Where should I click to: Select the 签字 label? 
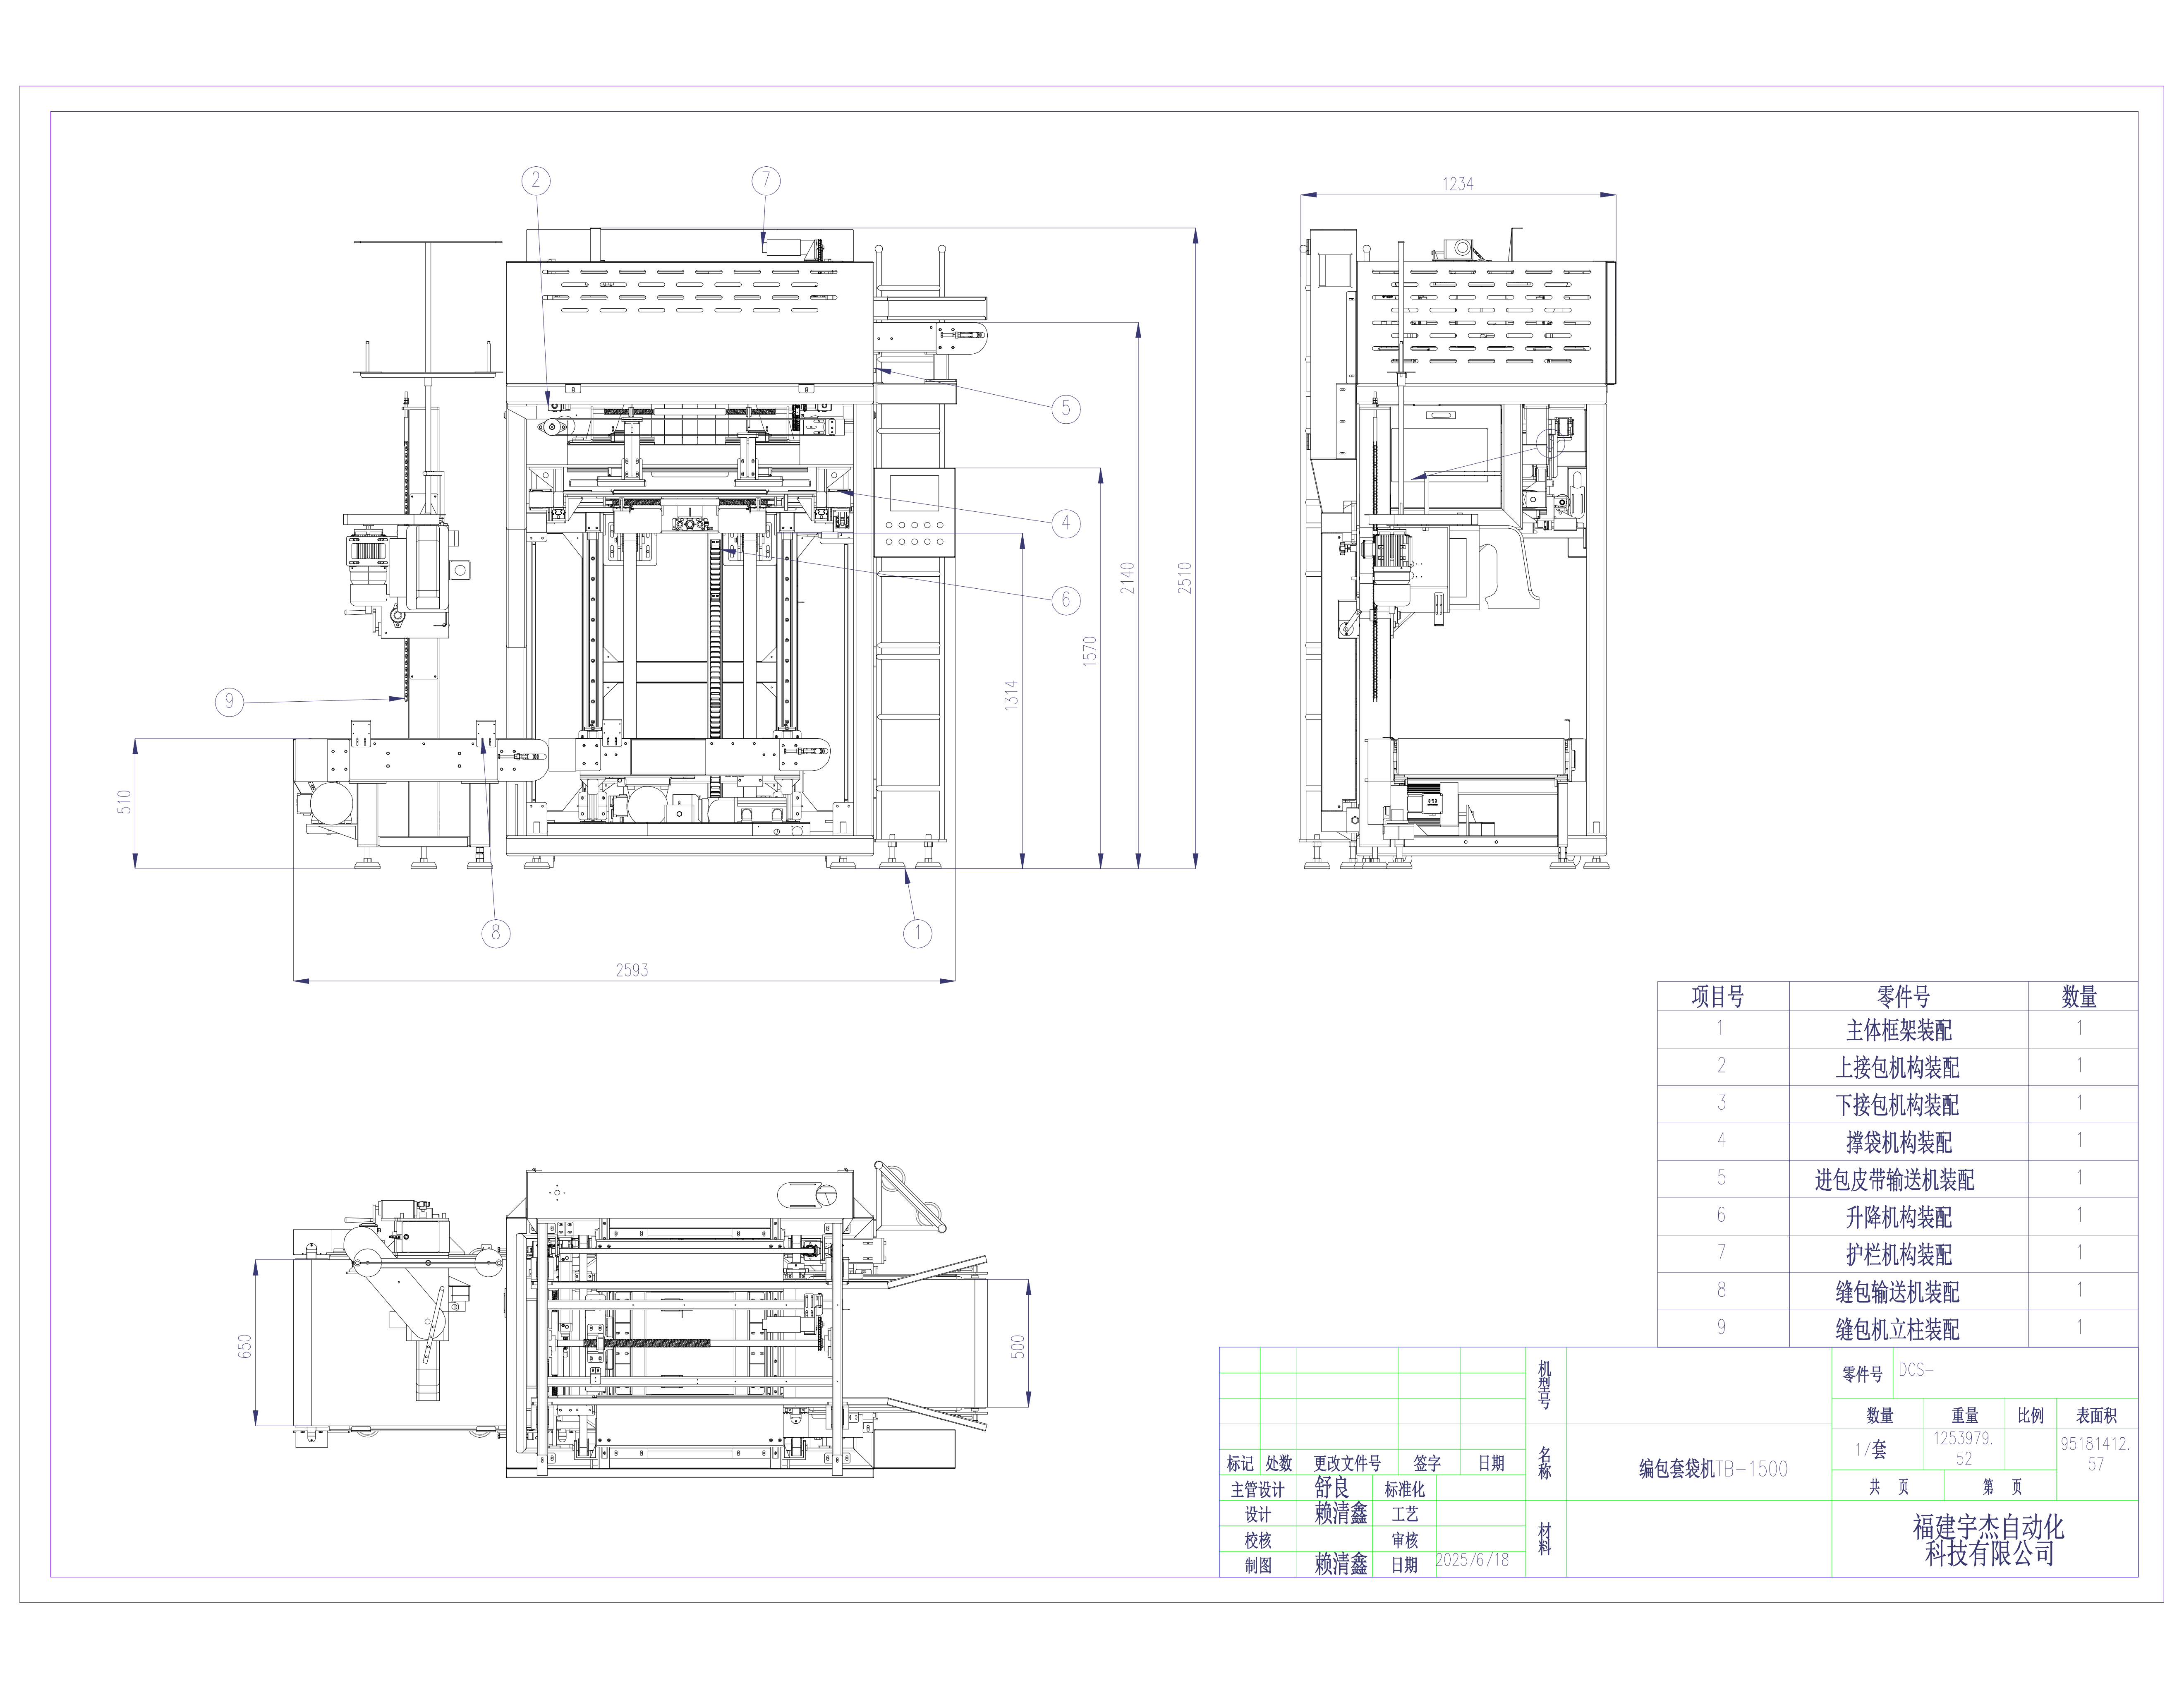pyautogui.click(x=1428, y=1463)
